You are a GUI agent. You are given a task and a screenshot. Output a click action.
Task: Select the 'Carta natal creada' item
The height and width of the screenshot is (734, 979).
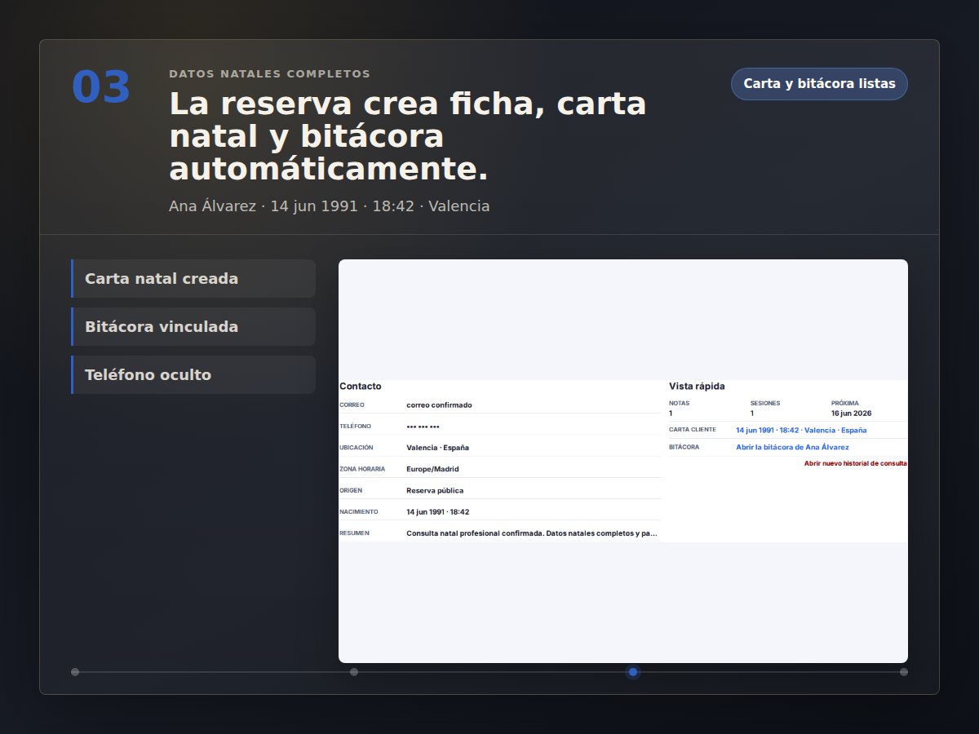tap(193, 279)
